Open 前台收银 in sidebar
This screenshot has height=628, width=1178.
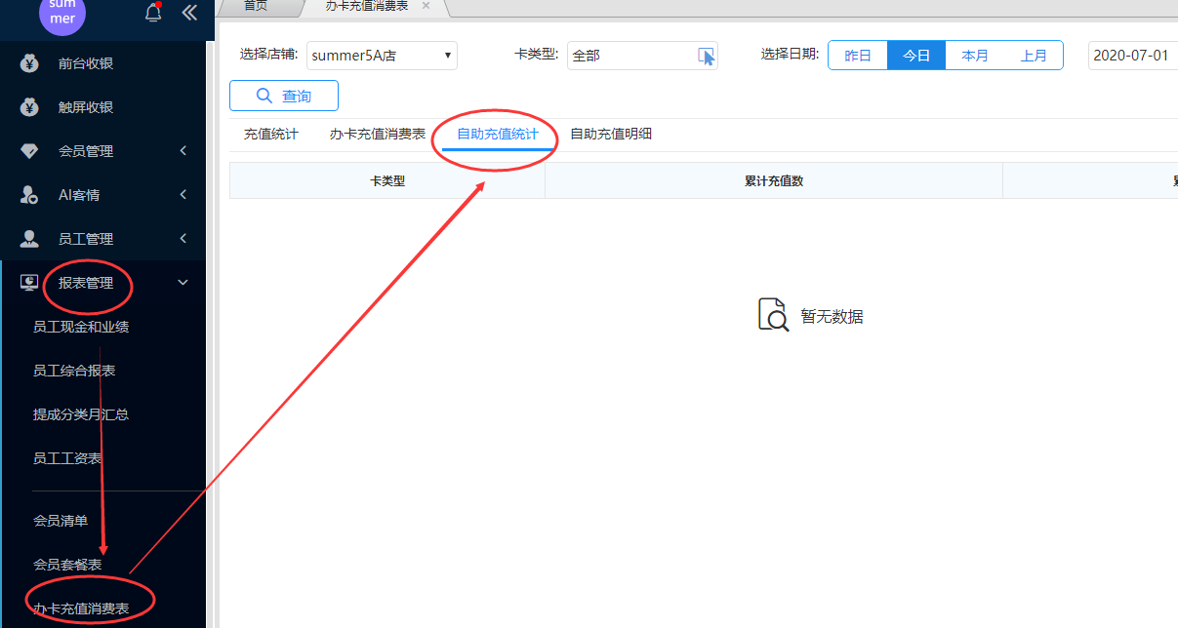(86, 64)
